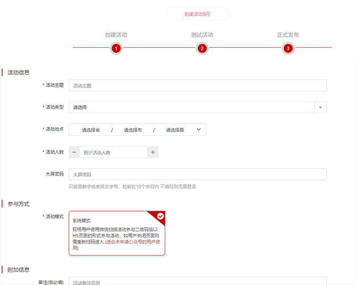Click the 备注(非必填) field label
The height and width of the screenshot is (285, 356).
pos(51,282)
